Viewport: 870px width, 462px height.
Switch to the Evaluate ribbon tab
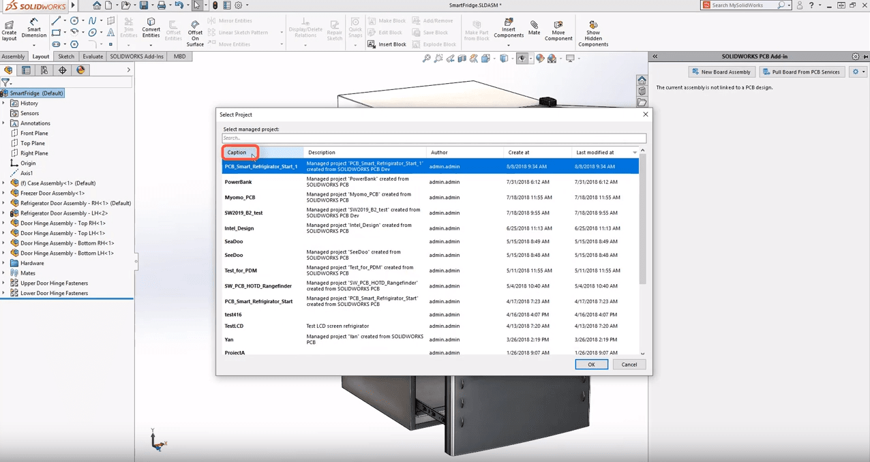click(x=93, y=57)
